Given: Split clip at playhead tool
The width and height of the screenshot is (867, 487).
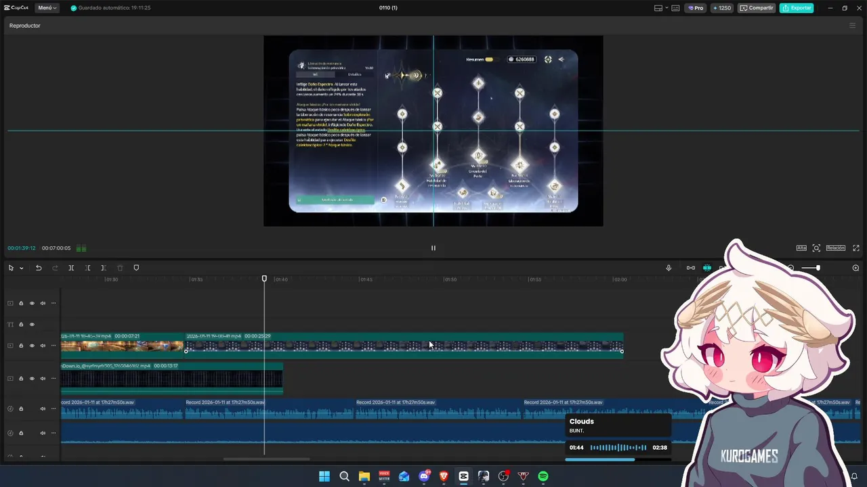Looking at the screenshot, I should 71,268.
